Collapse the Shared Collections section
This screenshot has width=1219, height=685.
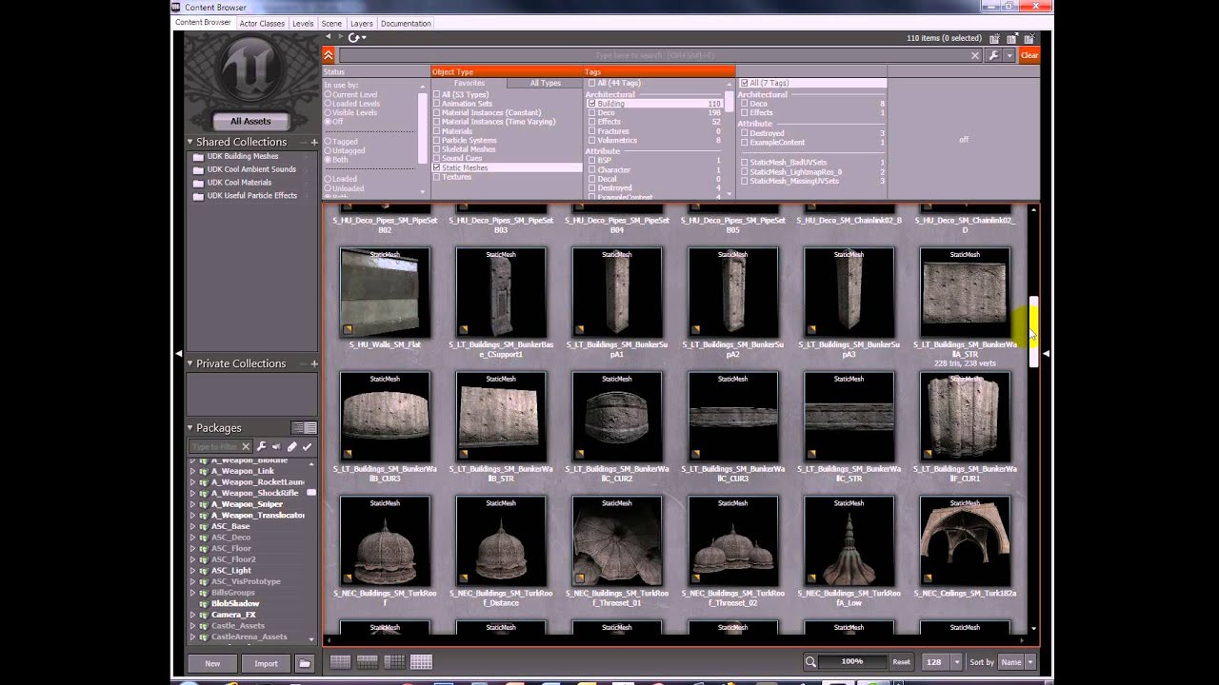[190, 142]
